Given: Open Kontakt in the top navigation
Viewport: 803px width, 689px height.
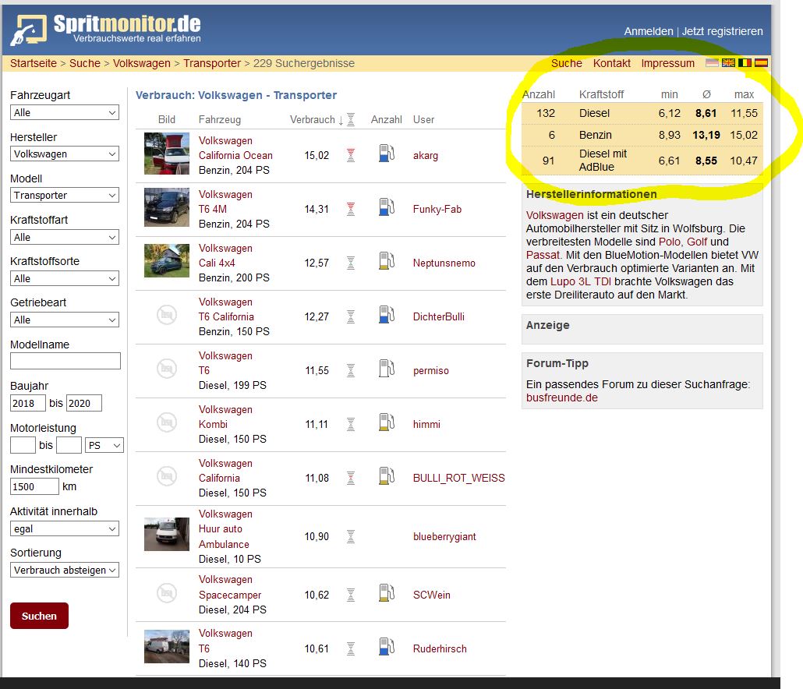Looking at the screenshot, I should [x=612, y=63].
